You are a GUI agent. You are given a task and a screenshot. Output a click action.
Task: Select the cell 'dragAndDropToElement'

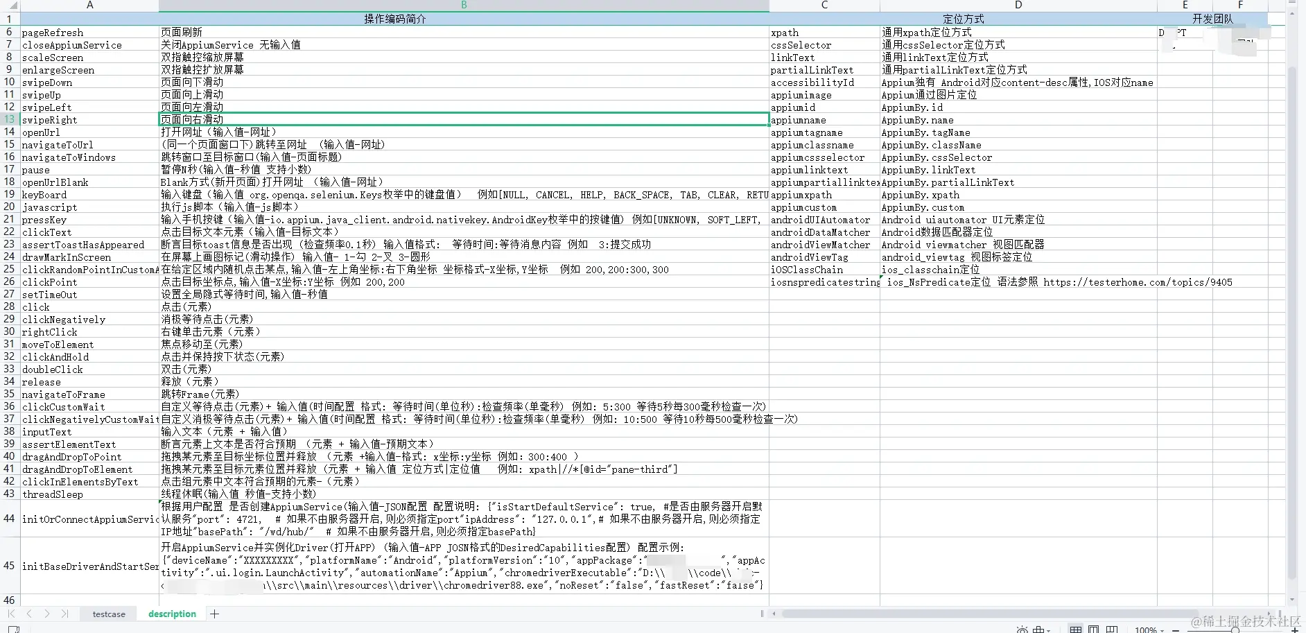89,469
